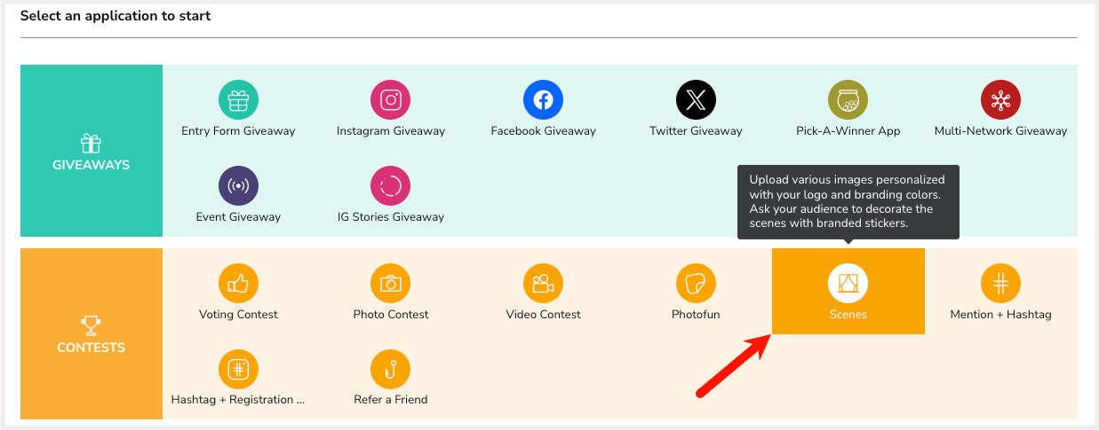Select the Voting Contest thumbs-up icon

tap(238, 283)
